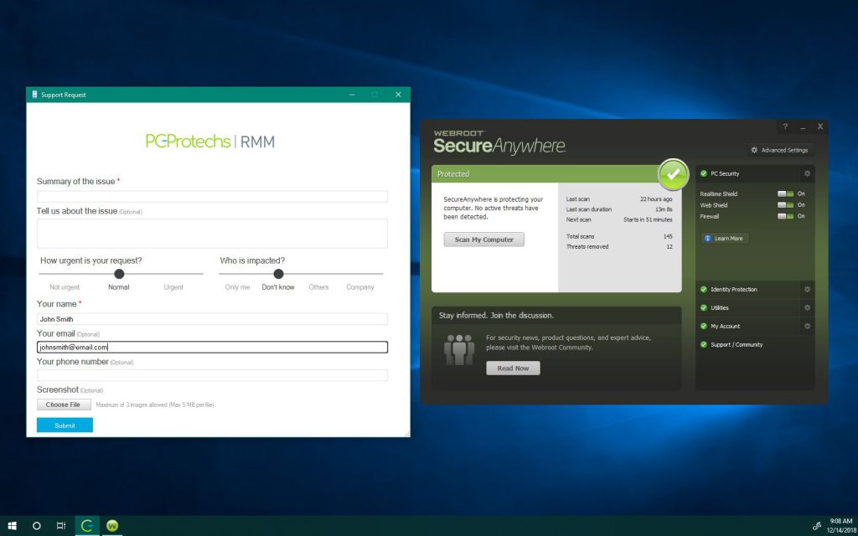This screenshot has width=858, height=536.
Task: Click the Your name field
Action: click(212, 319)
